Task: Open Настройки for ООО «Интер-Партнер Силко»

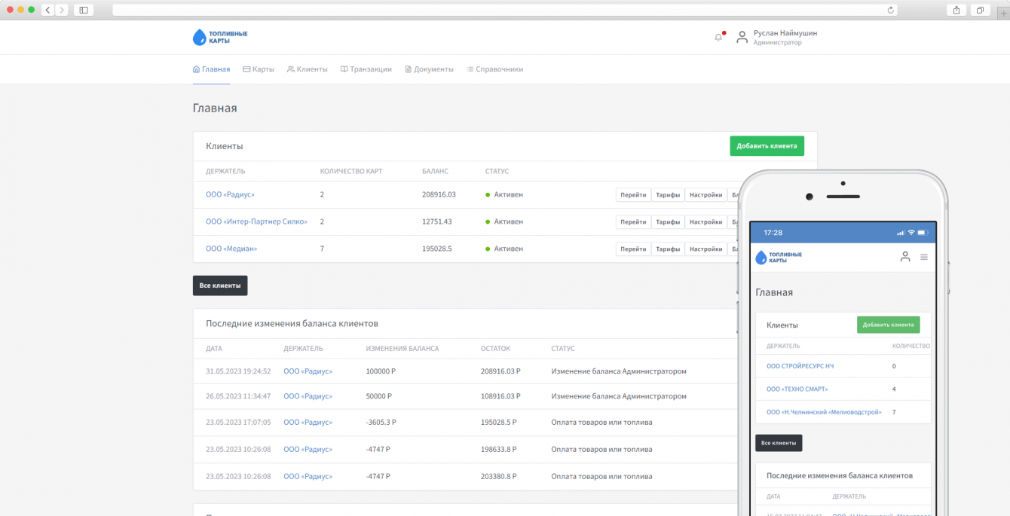Action: (x=705, y=222)
